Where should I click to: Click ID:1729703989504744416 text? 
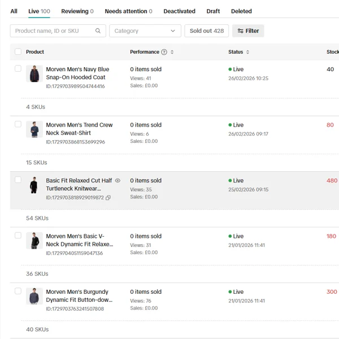(x=75, y=86)
